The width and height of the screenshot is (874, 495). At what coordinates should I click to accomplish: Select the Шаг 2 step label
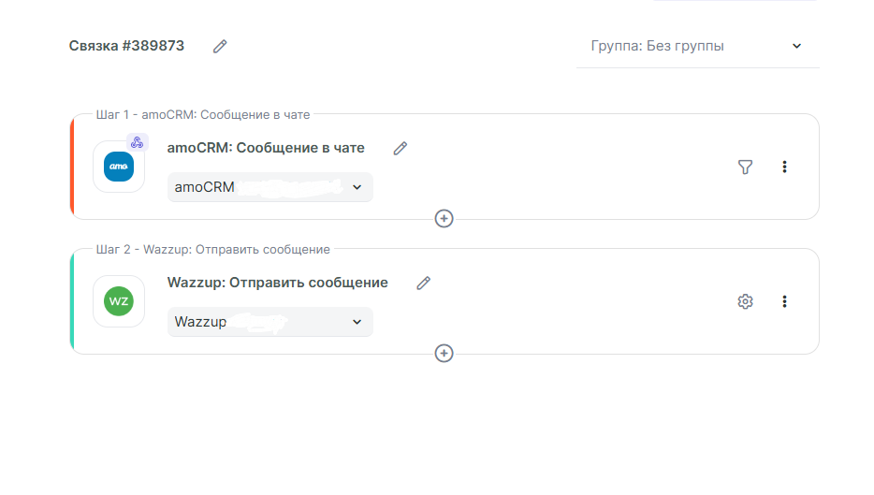[212, 250]
